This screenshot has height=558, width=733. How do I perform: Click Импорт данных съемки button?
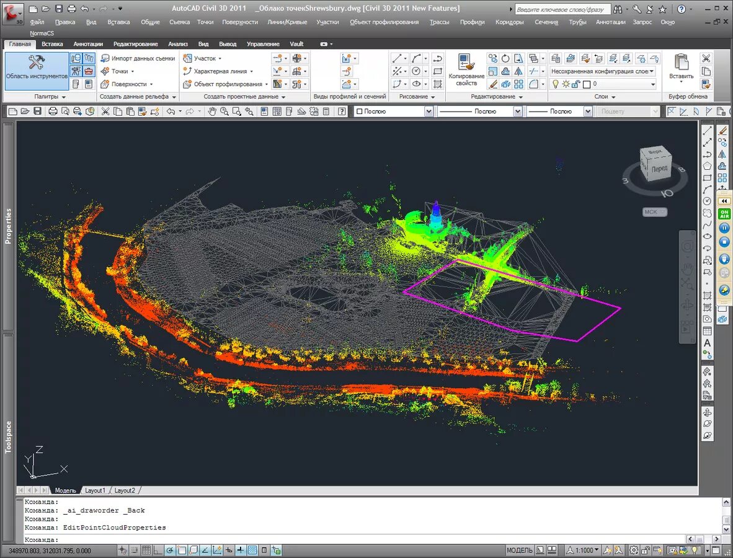(x=138, y=58)
